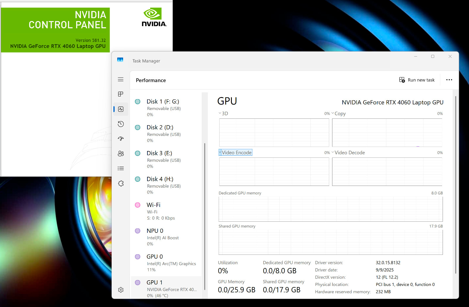
Task: Open the Details list sidebar icon
Action: click(120, 168)
